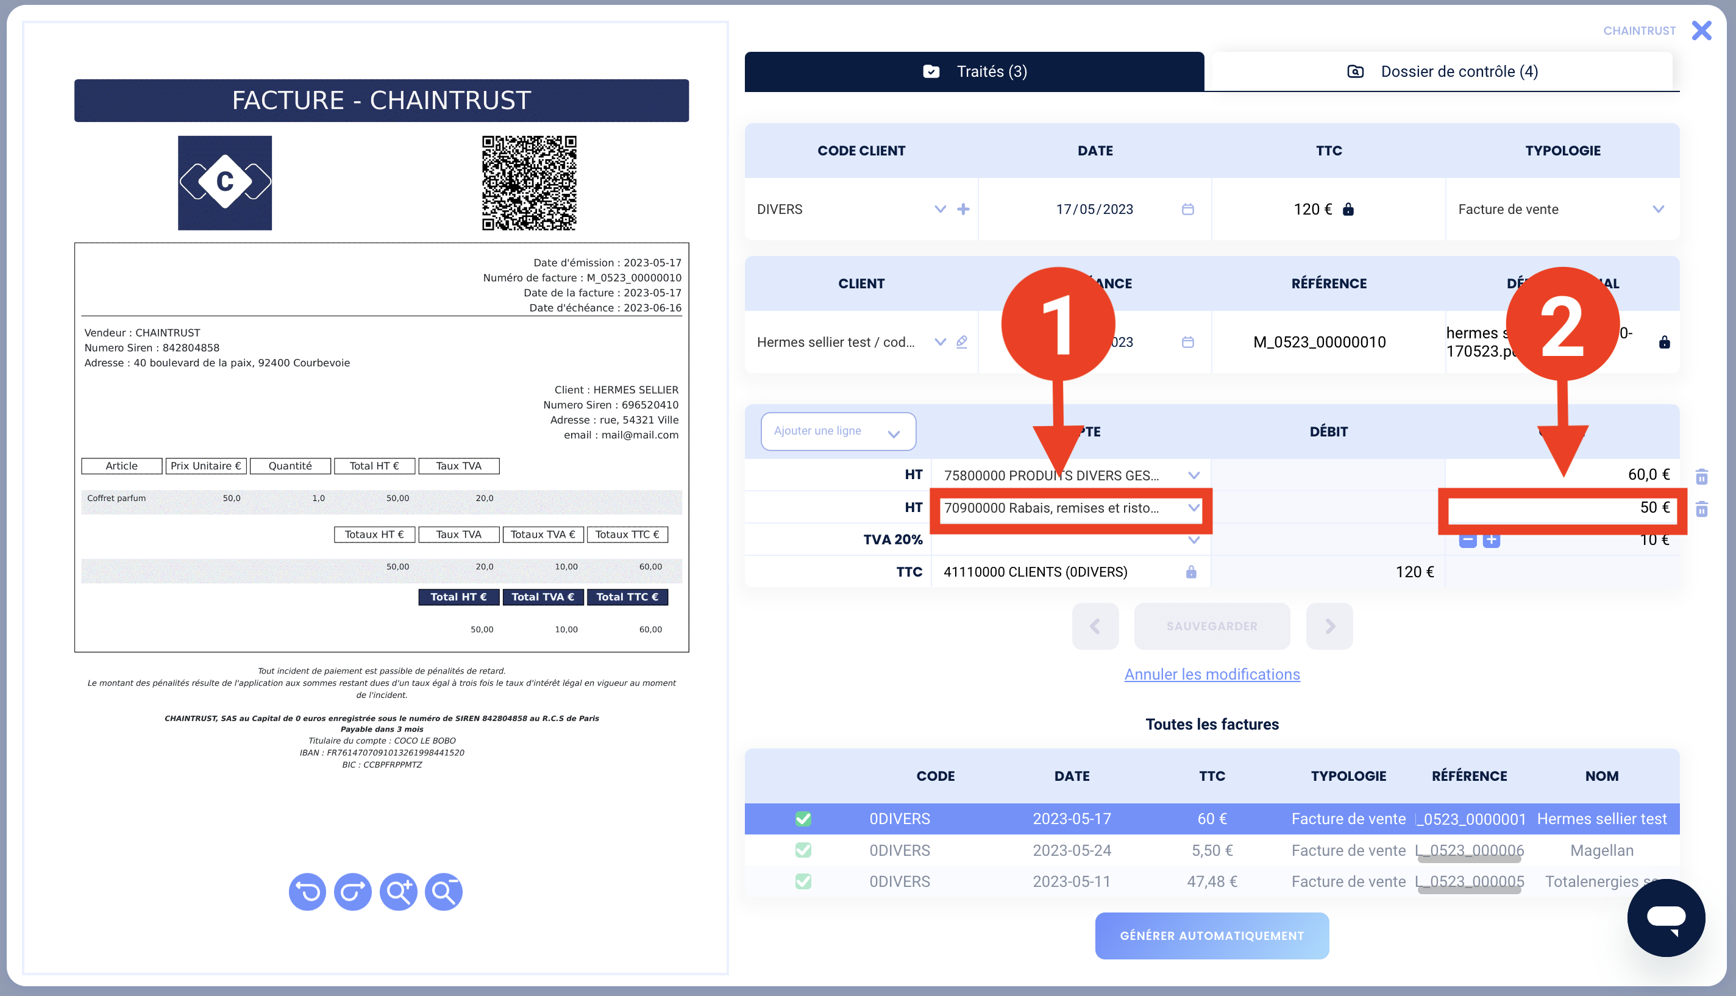
Task: Toggle checkbox for Hermes sellier test invoice
Action: pos(804,819)
